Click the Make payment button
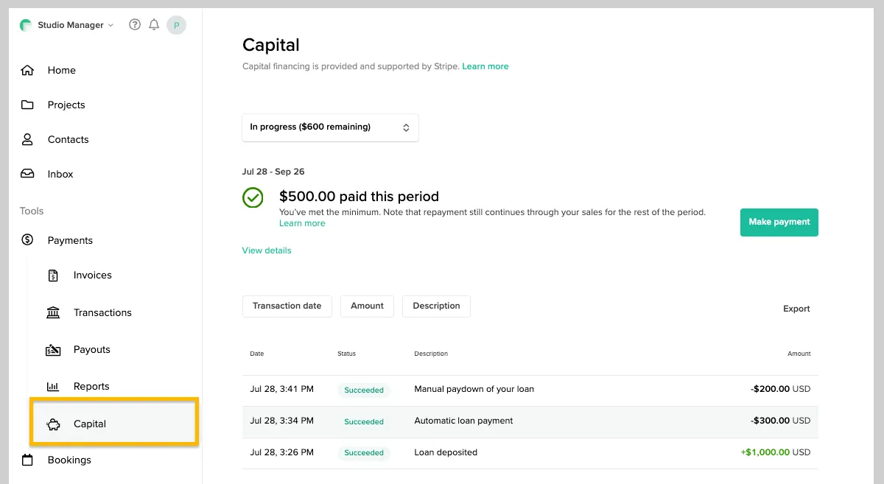Image resolution: width=884 pixels, height=484 pixels. coord(779,222)
